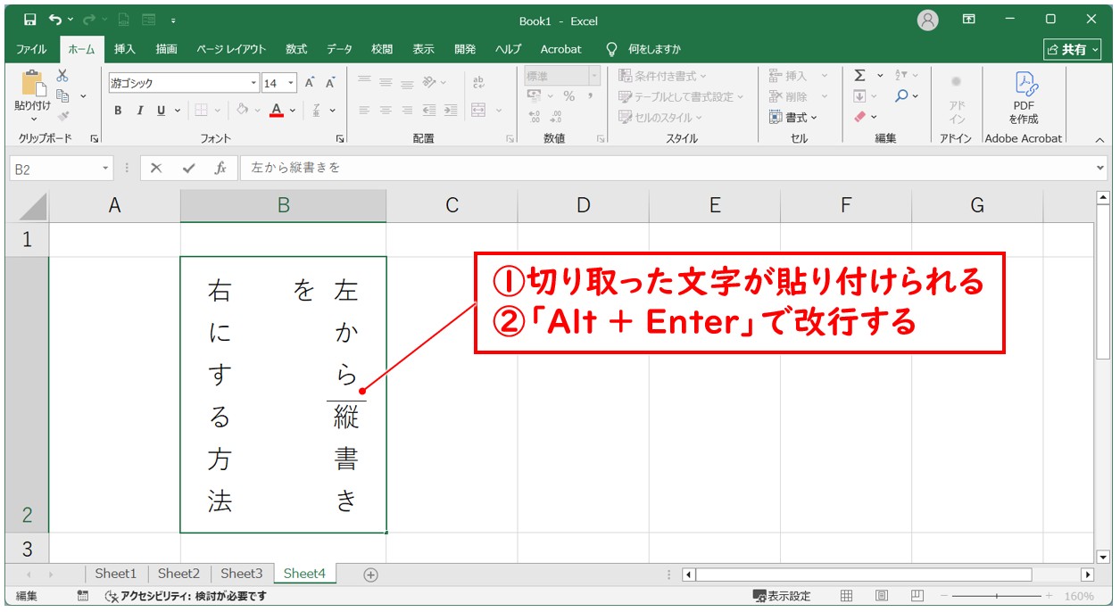
Task: Increase font size with larger A icon
Action: point(310,83)
